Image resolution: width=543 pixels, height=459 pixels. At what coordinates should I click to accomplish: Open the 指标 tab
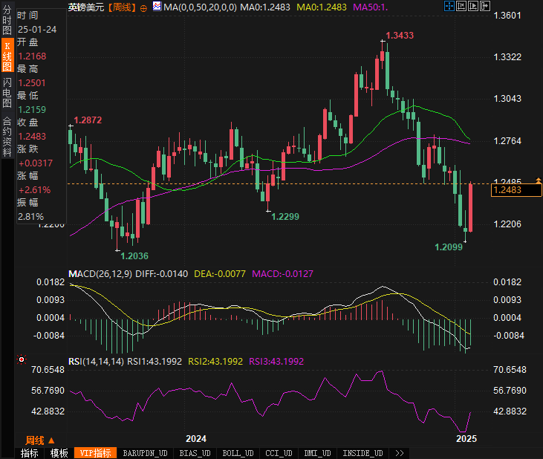30,453
